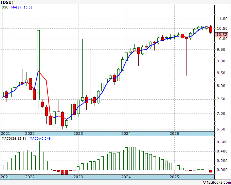Click the 12Stocks.com copyright link
Screen dimensions: 231x185
(217, 182)
